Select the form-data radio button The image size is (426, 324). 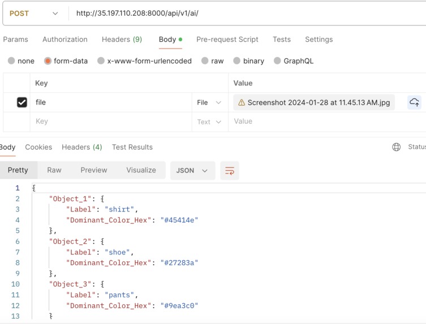(x=48, y=61)
